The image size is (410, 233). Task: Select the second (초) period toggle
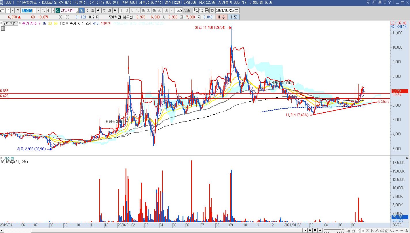(109, 10)
